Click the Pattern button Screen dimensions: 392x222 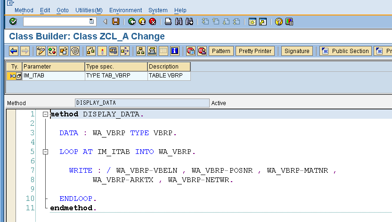coord(221,51)
